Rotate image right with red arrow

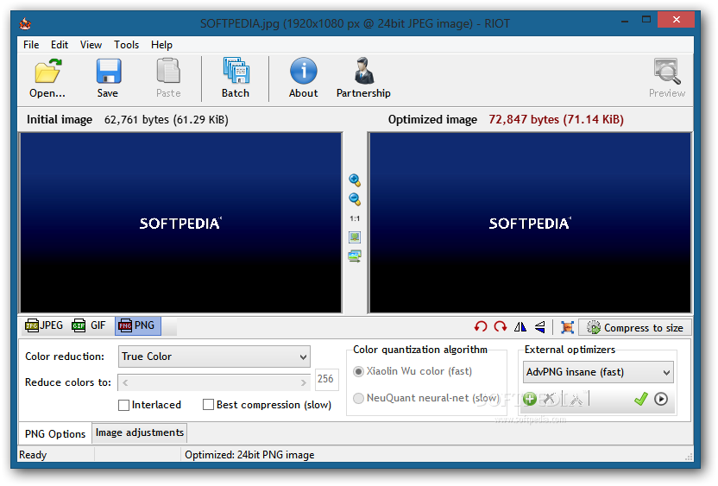click(501, 327)
